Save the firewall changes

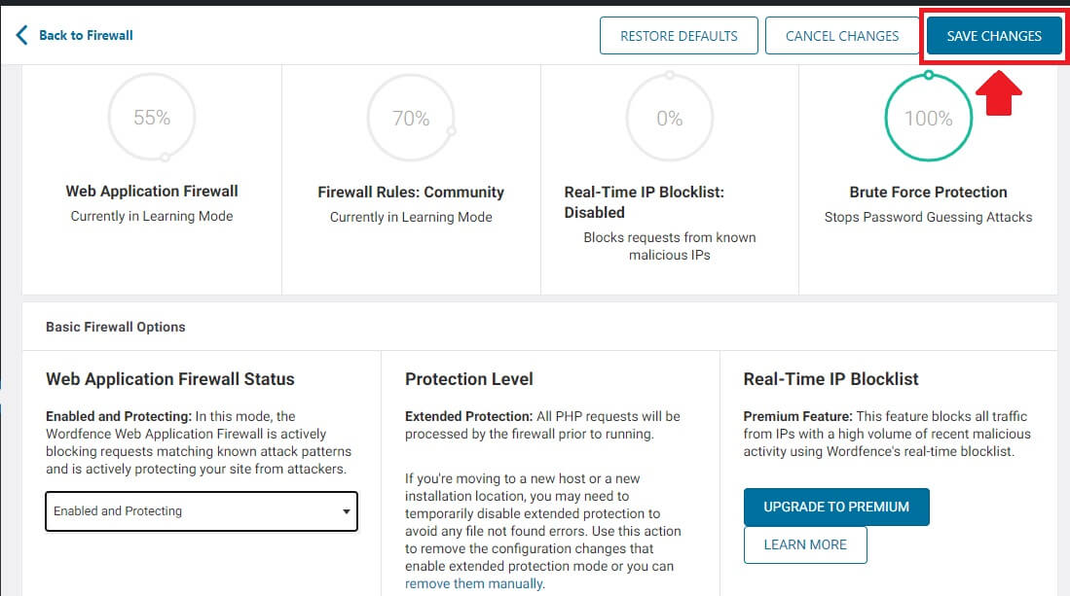(993, 35)
